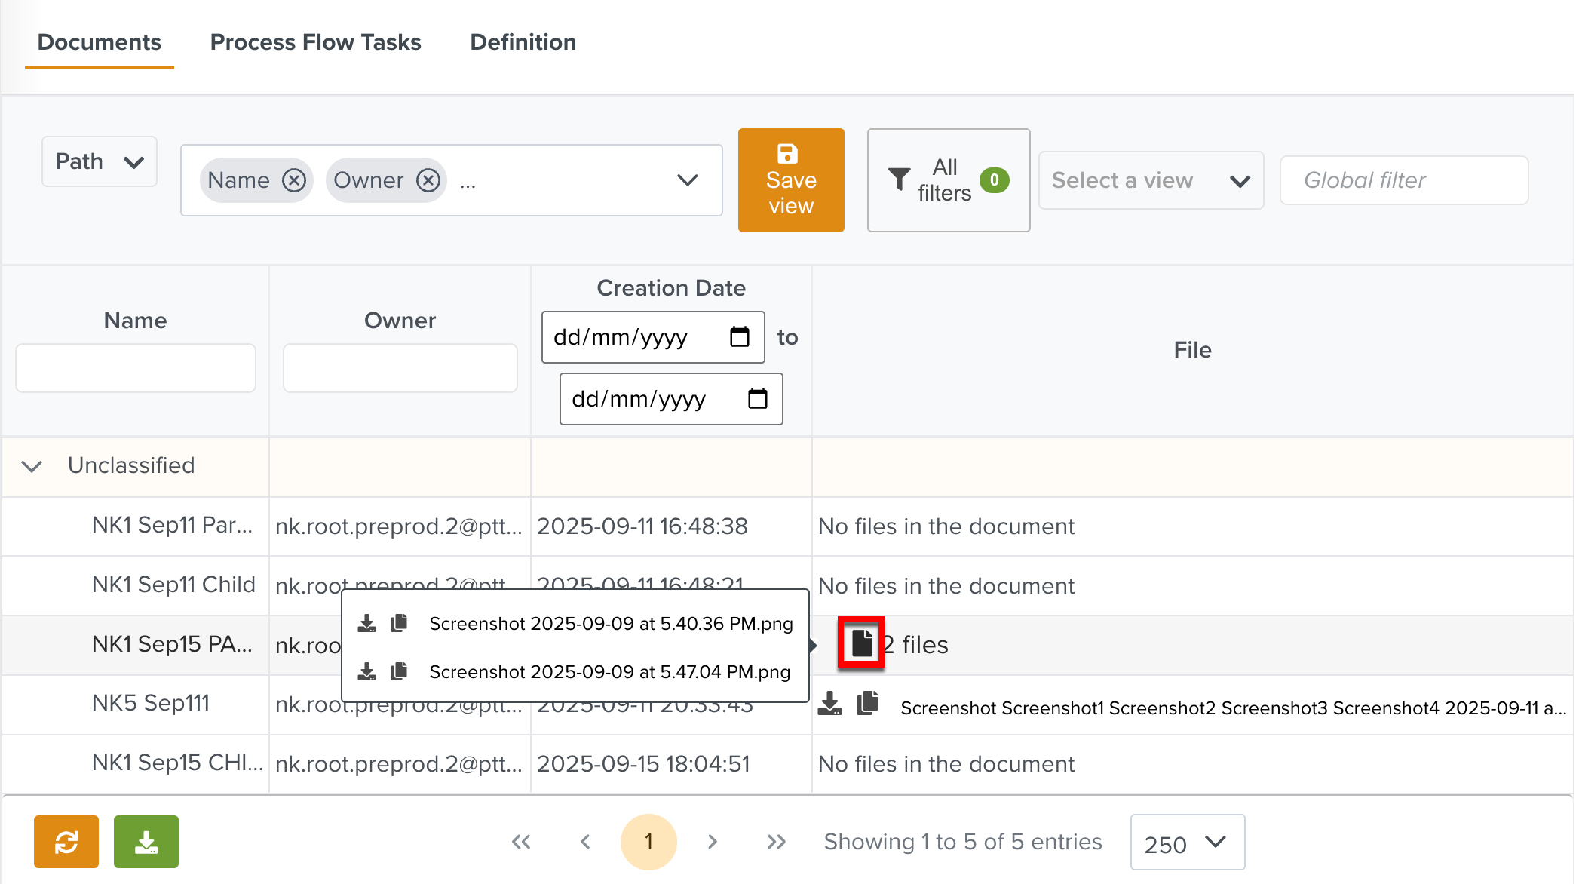This screenshot has height=884, width=1576.
Task: Click the document icon beside 2 files
Action: click(861, 643)
